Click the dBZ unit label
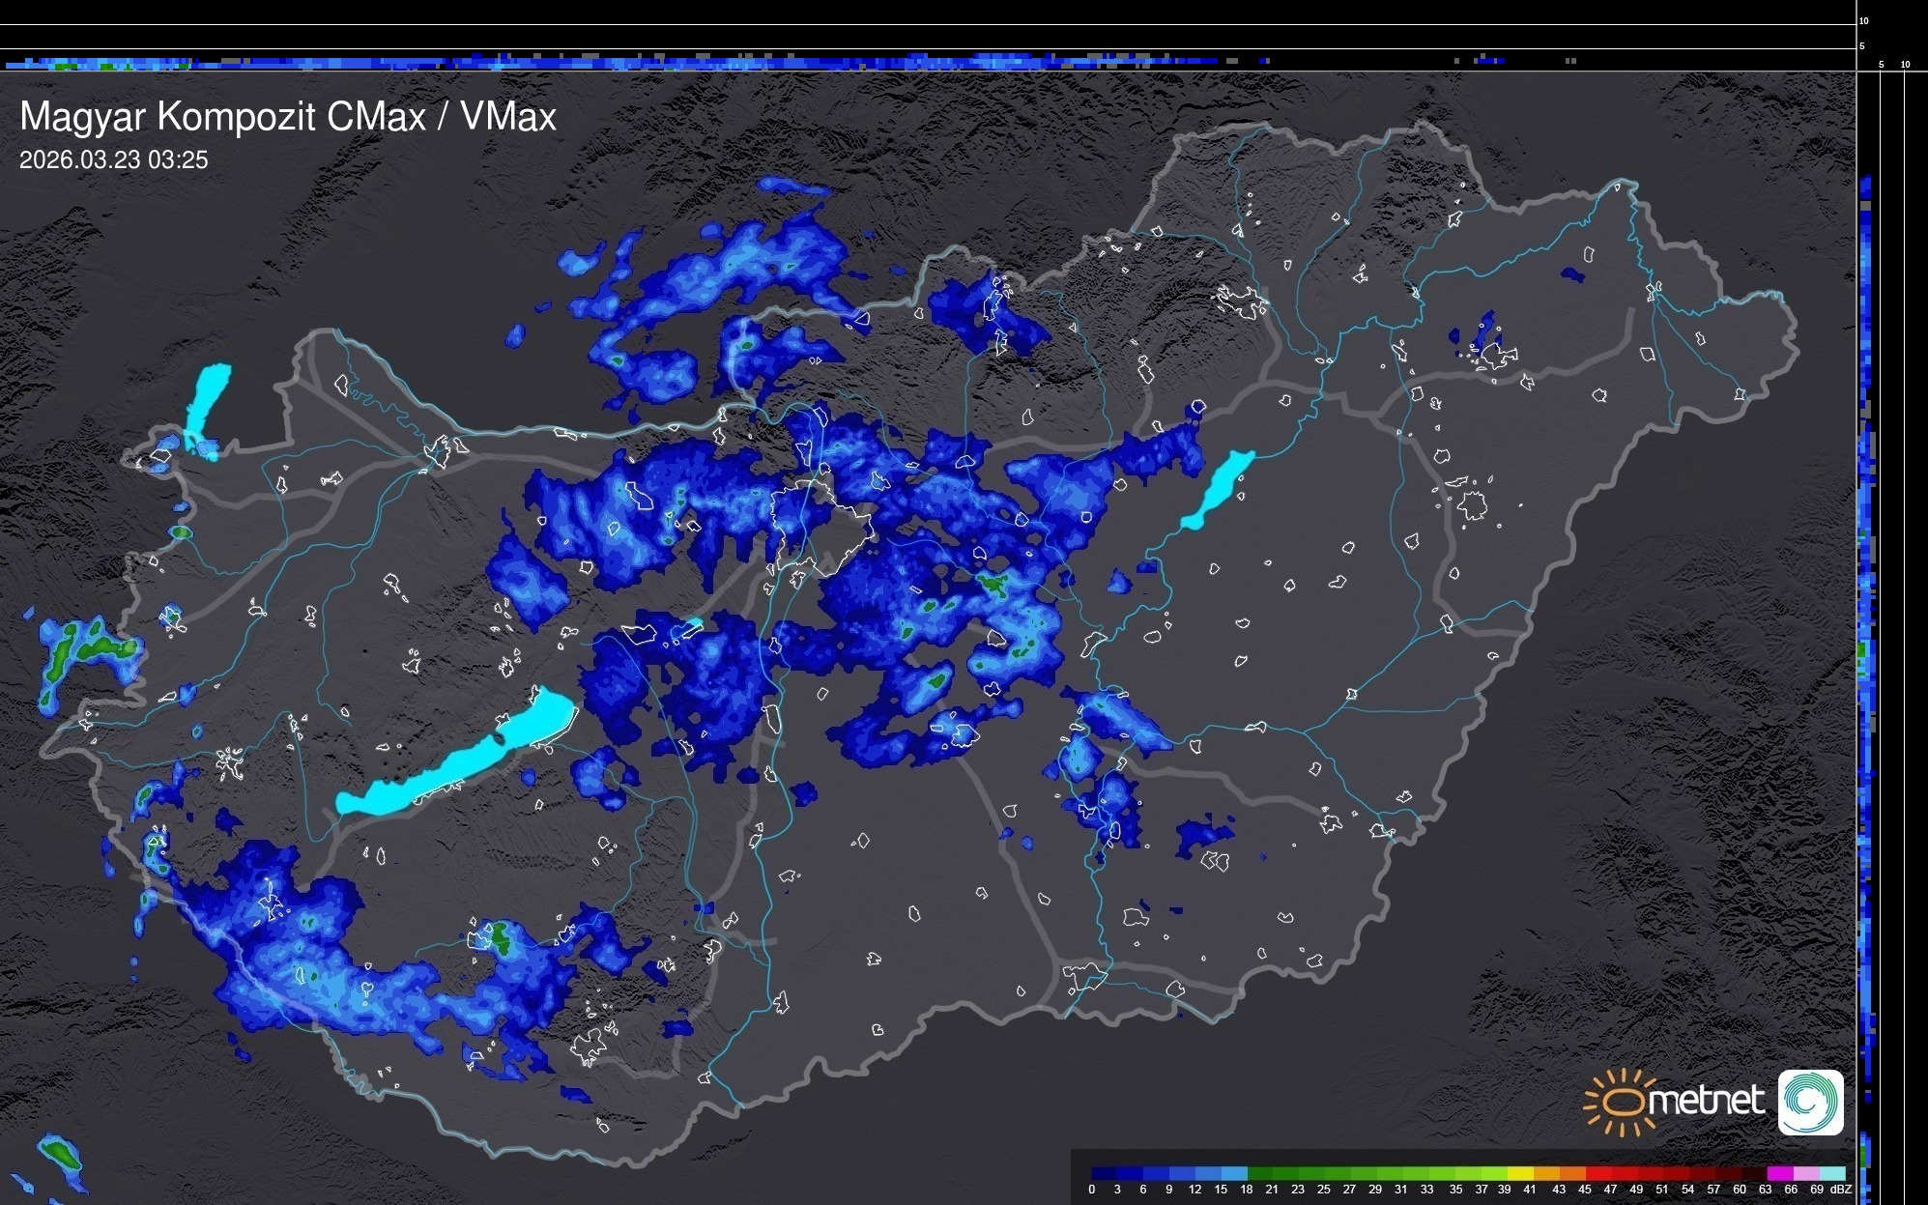1928x1205 pixels. point(1840,1190)
